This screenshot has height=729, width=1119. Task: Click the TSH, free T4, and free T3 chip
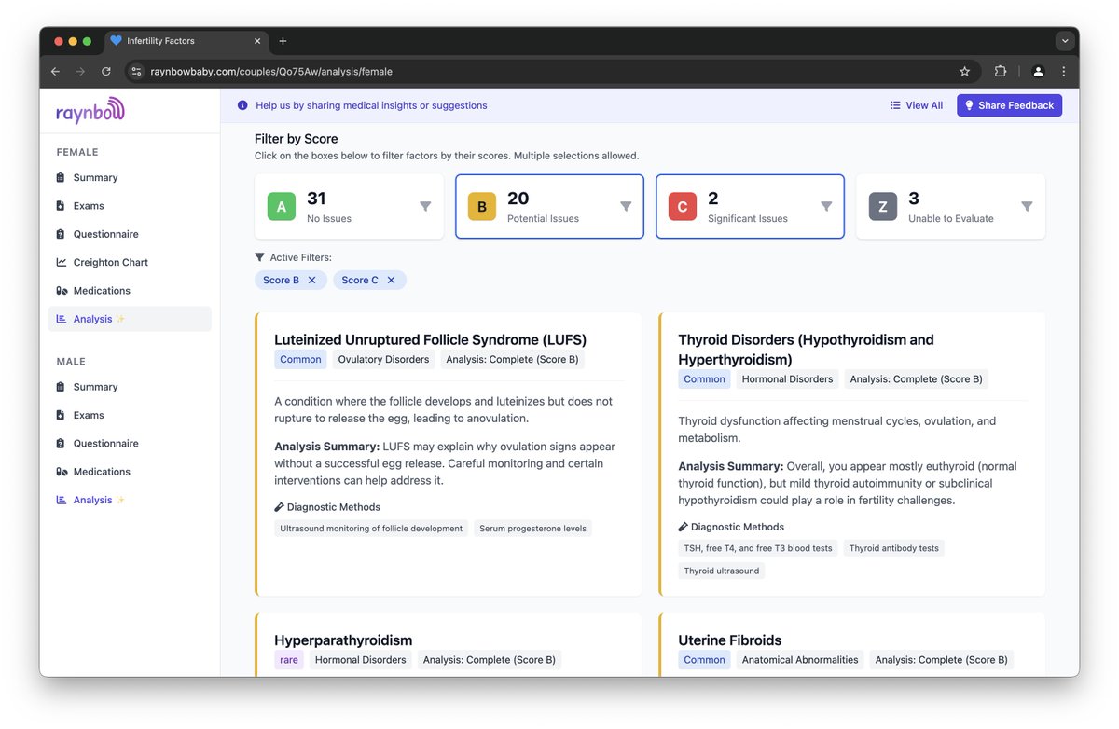point(758,548)
